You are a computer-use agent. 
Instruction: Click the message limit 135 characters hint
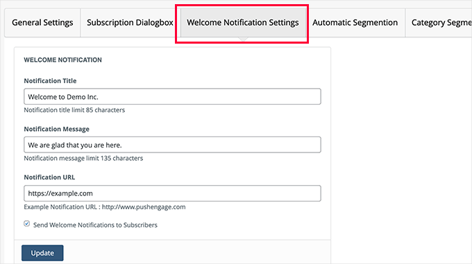click(83, 158)
